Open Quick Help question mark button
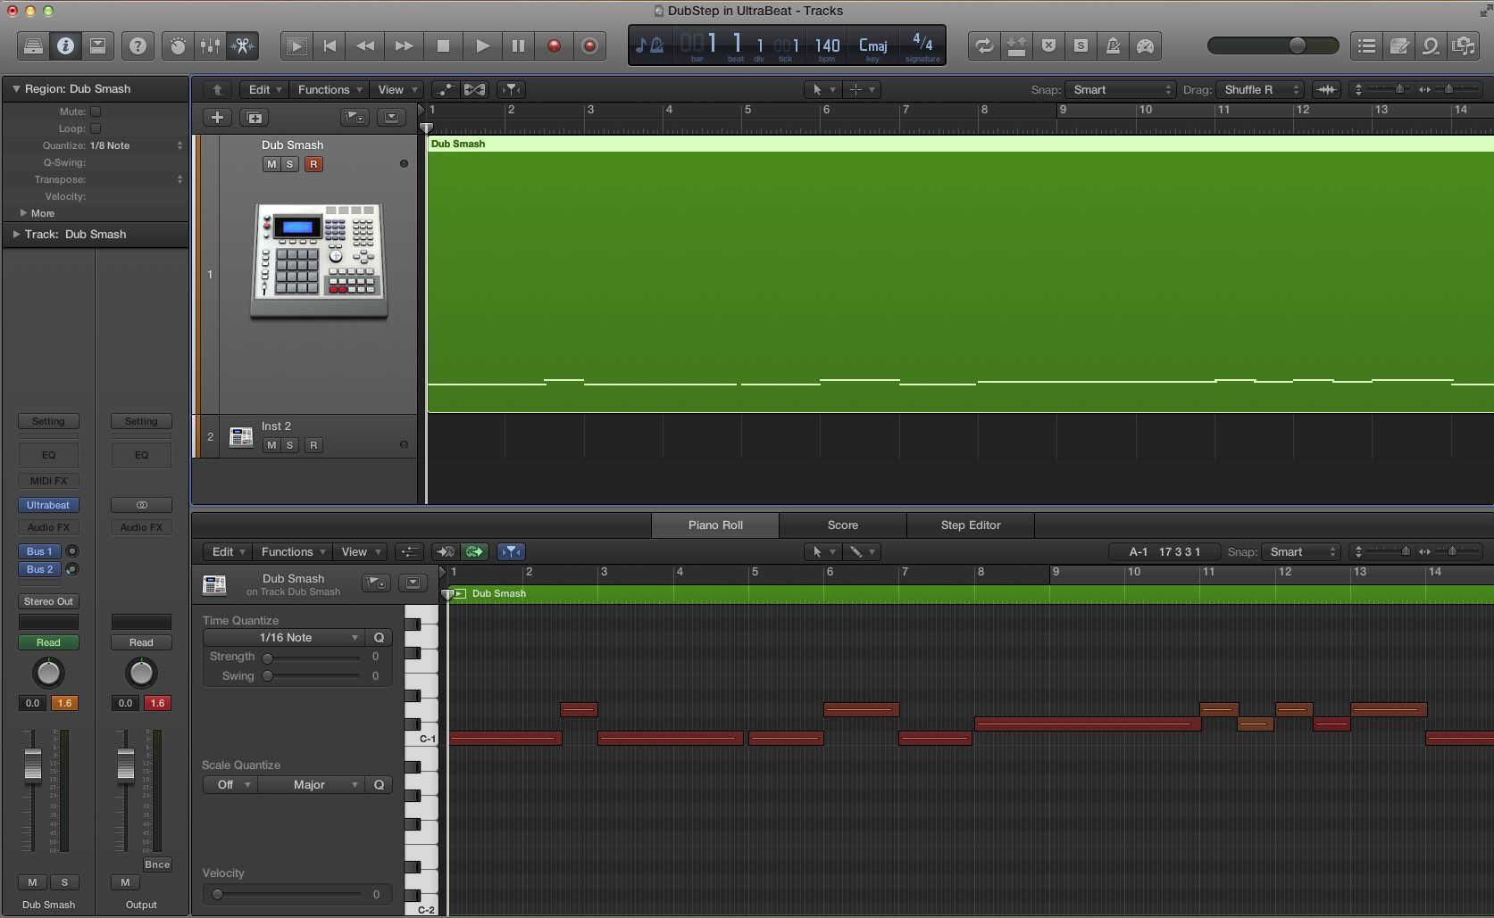 tap(138, 46)
